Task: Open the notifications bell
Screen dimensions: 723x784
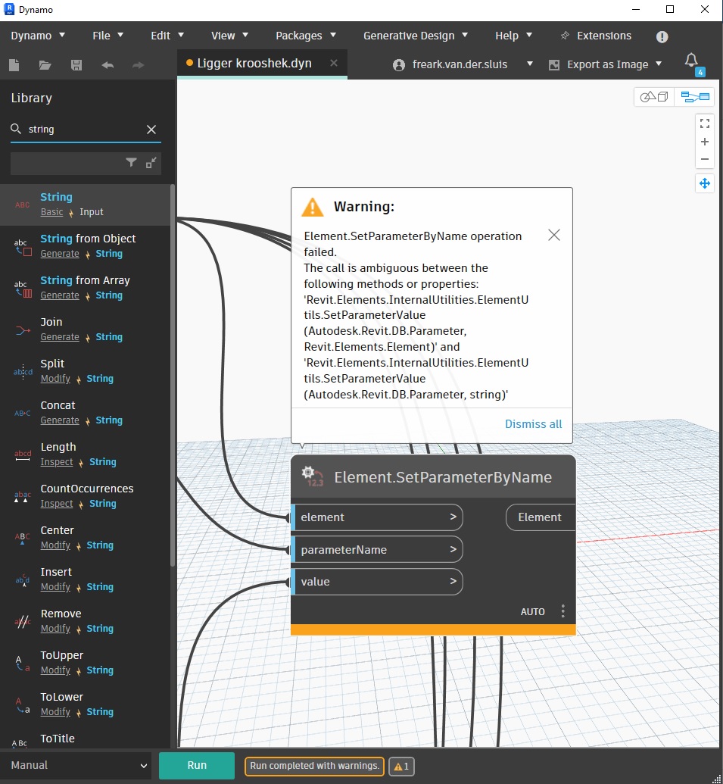Action: (690, 61)
